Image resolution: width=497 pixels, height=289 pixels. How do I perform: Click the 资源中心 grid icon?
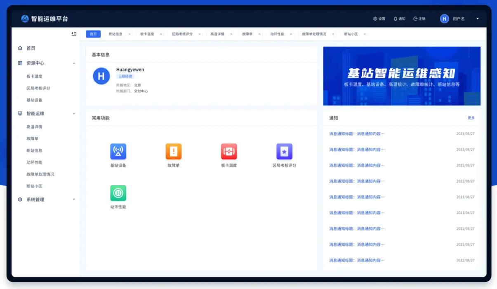[x=20, y=63]
